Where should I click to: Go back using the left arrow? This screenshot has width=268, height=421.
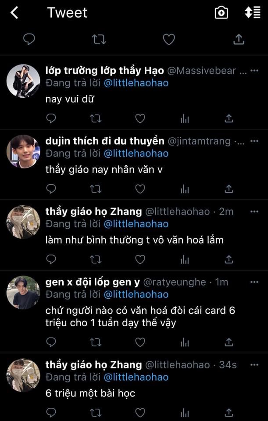click(14, 13)
